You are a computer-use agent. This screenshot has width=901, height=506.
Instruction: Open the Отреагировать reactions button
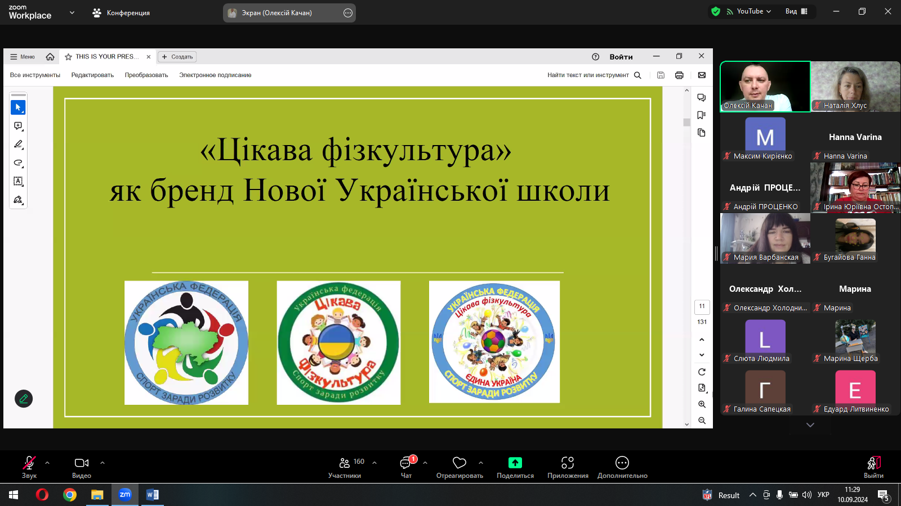[x=460, y=467]
